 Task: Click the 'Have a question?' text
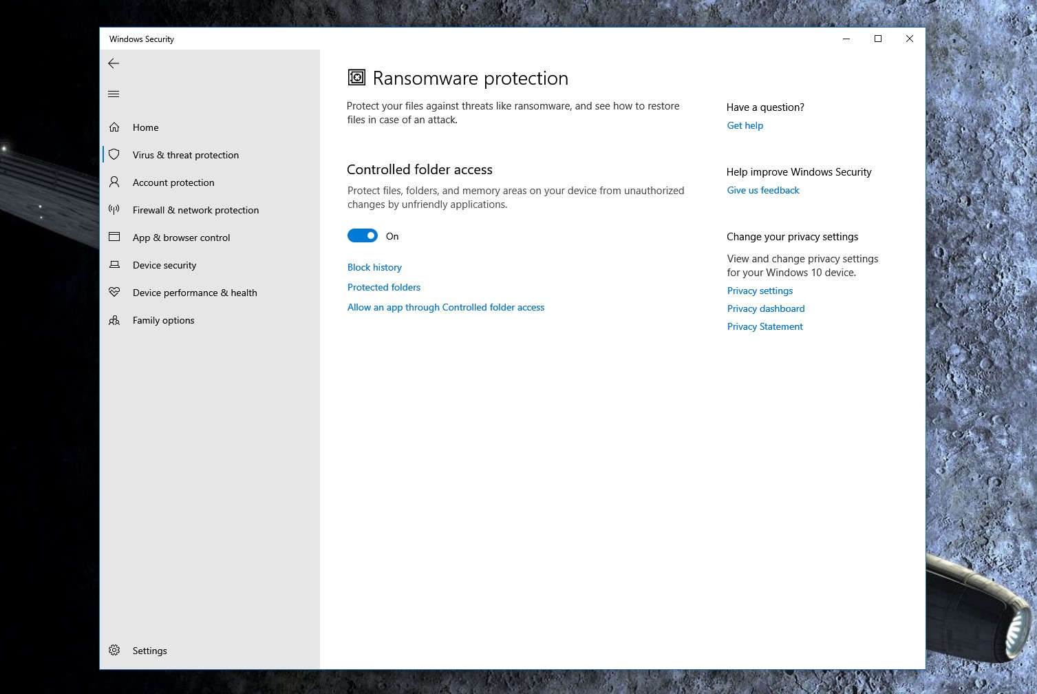(765, 107)
